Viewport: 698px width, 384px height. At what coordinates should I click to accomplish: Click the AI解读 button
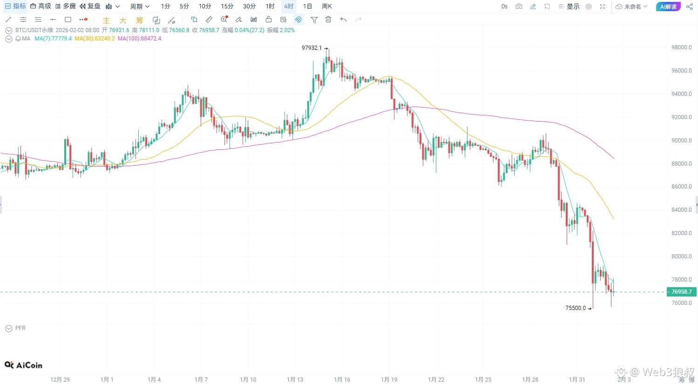[x=668, y=7]
